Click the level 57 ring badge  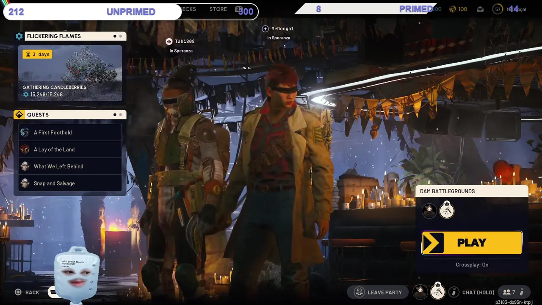[498, 9]
